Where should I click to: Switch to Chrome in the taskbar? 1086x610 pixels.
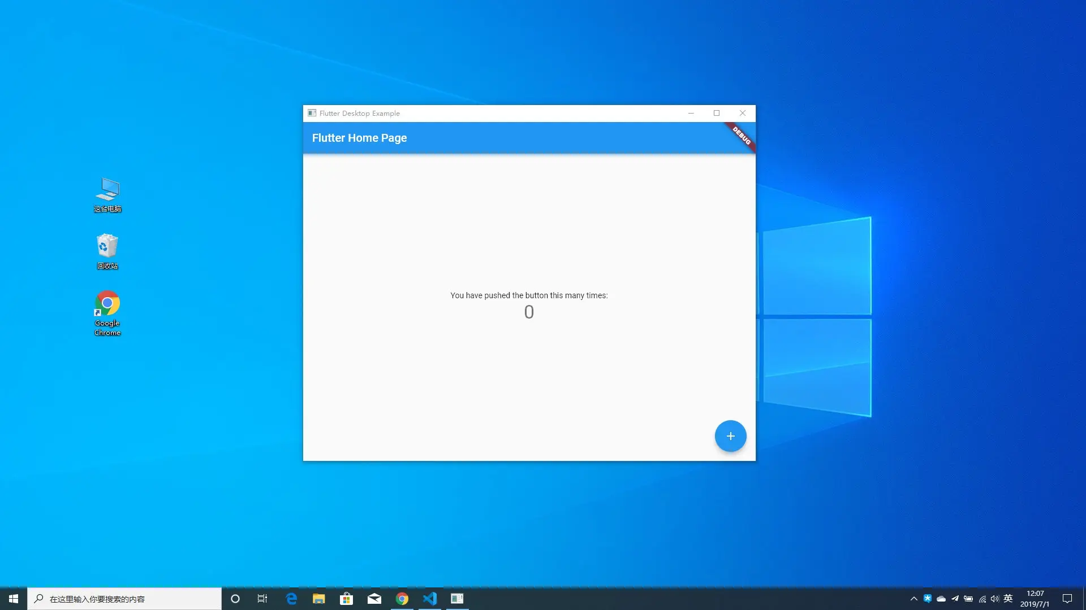(x=402, y=599)
